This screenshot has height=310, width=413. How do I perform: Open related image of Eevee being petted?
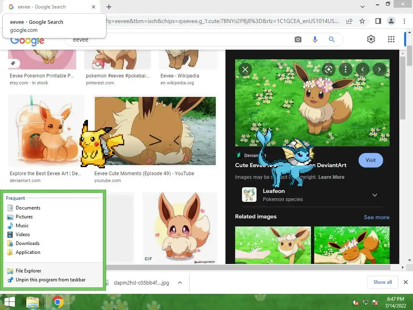coord(352,245)
